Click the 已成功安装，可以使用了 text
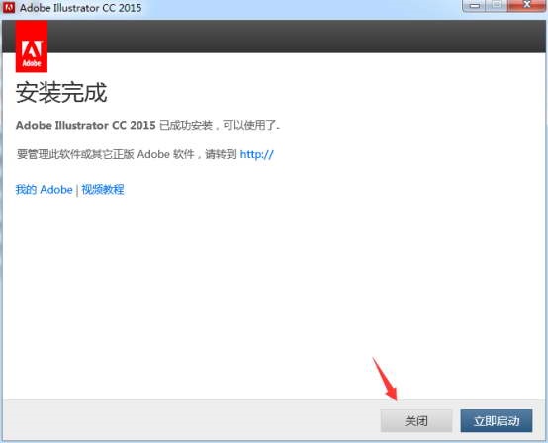This screenshot has height=443, width=548. (220, 125)
